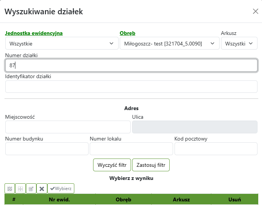
Task: Click the X remove icon in results toolbar
Action: (42, 189)
